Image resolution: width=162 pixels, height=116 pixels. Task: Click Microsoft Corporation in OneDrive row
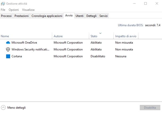point(68,43)
